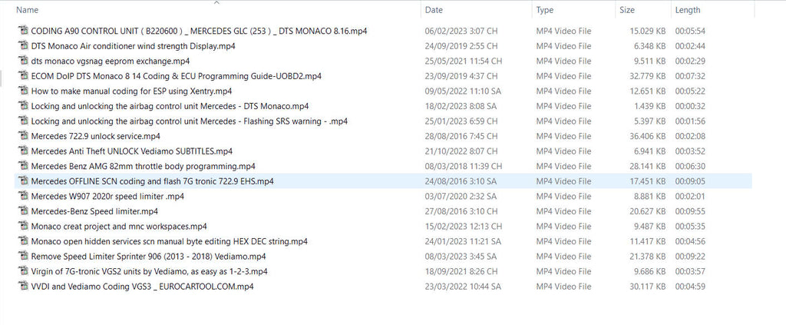Click size value 30.117 KB

click(x=648, y=287)
